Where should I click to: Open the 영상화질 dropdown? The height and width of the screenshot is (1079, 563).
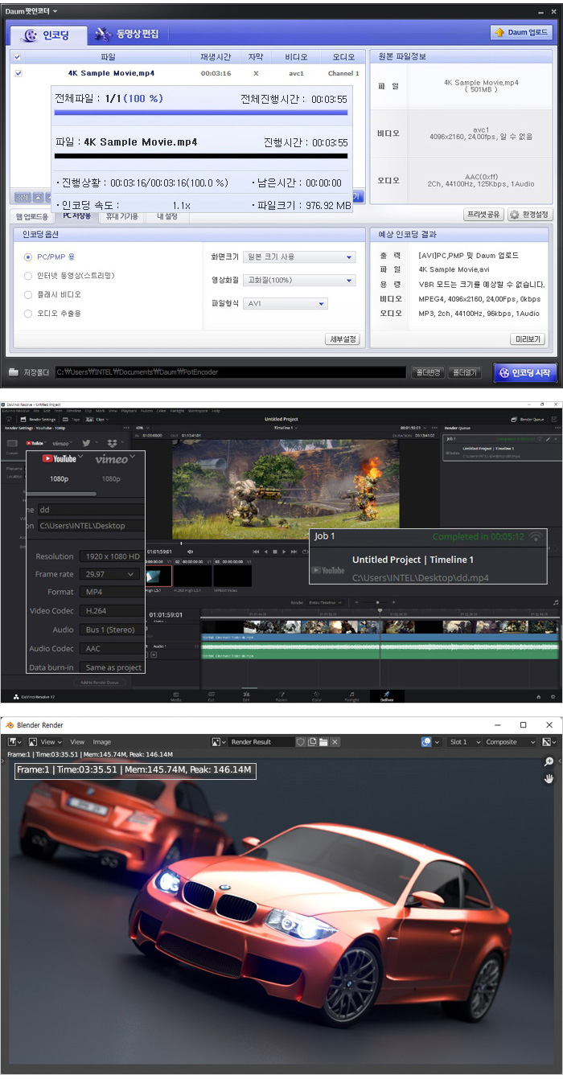pyautogui.click(x=298, y=281)
